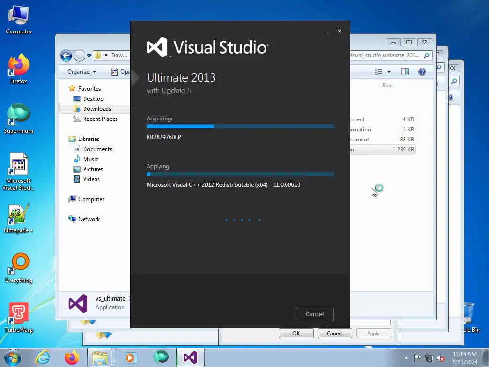Open Firefox desktop shortcut
This screenshot has height=367, width=489.
point(19,69)
